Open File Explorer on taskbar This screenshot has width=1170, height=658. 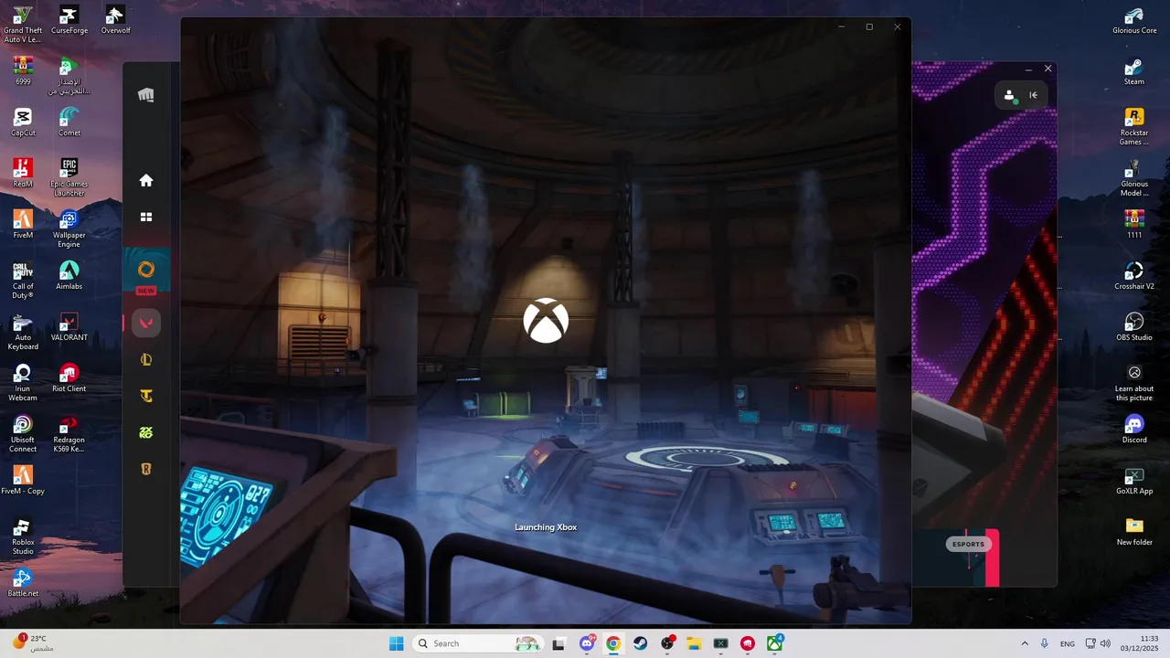(x=694, y=643)
